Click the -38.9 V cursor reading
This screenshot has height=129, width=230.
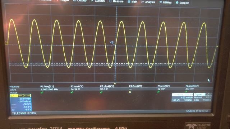tap(27, 104)
